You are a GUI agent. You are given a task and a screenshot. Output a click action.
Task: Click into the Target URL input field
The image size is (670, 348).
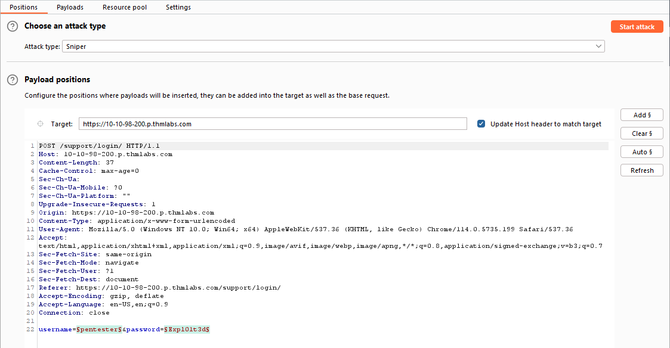click(x=273, y=124)
